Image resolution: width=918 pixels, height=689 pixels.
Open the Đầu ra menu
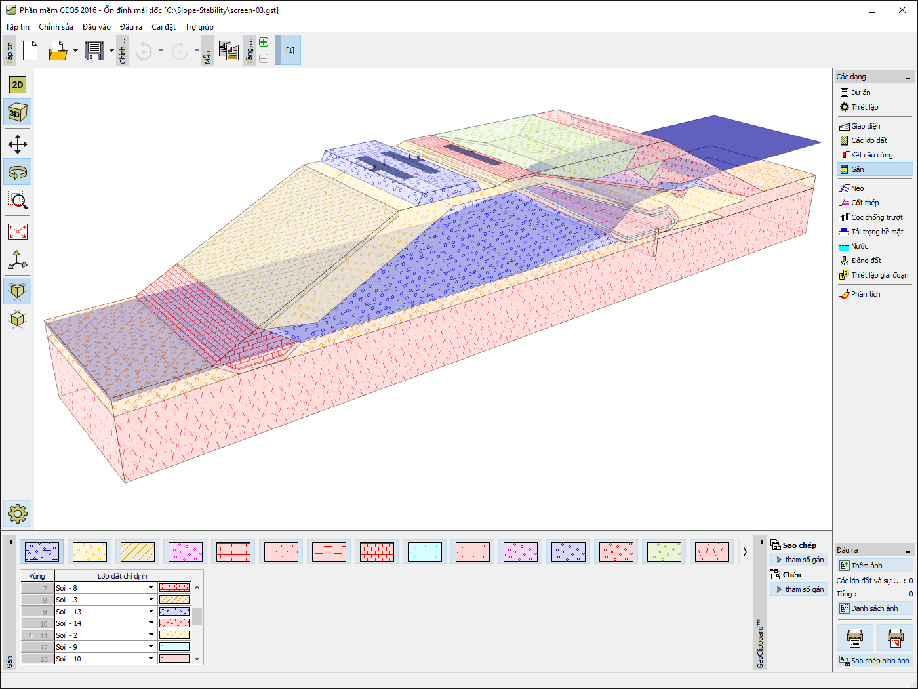point(131,27)
